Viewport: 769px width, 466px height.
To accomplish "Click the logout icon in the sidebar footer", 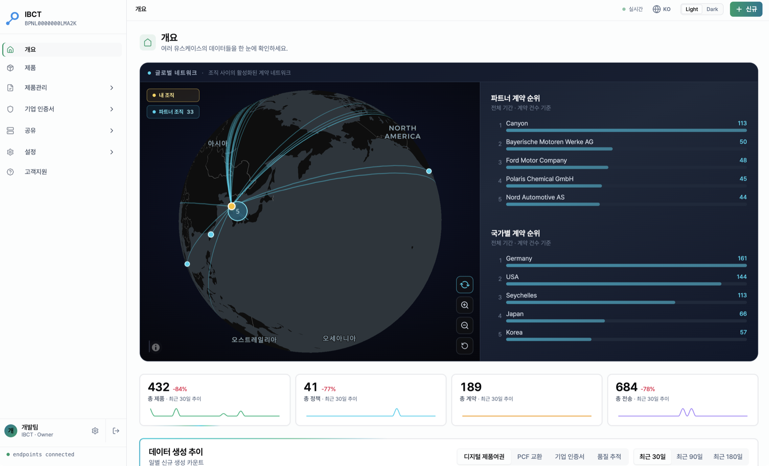I will (x=116, y=431).
